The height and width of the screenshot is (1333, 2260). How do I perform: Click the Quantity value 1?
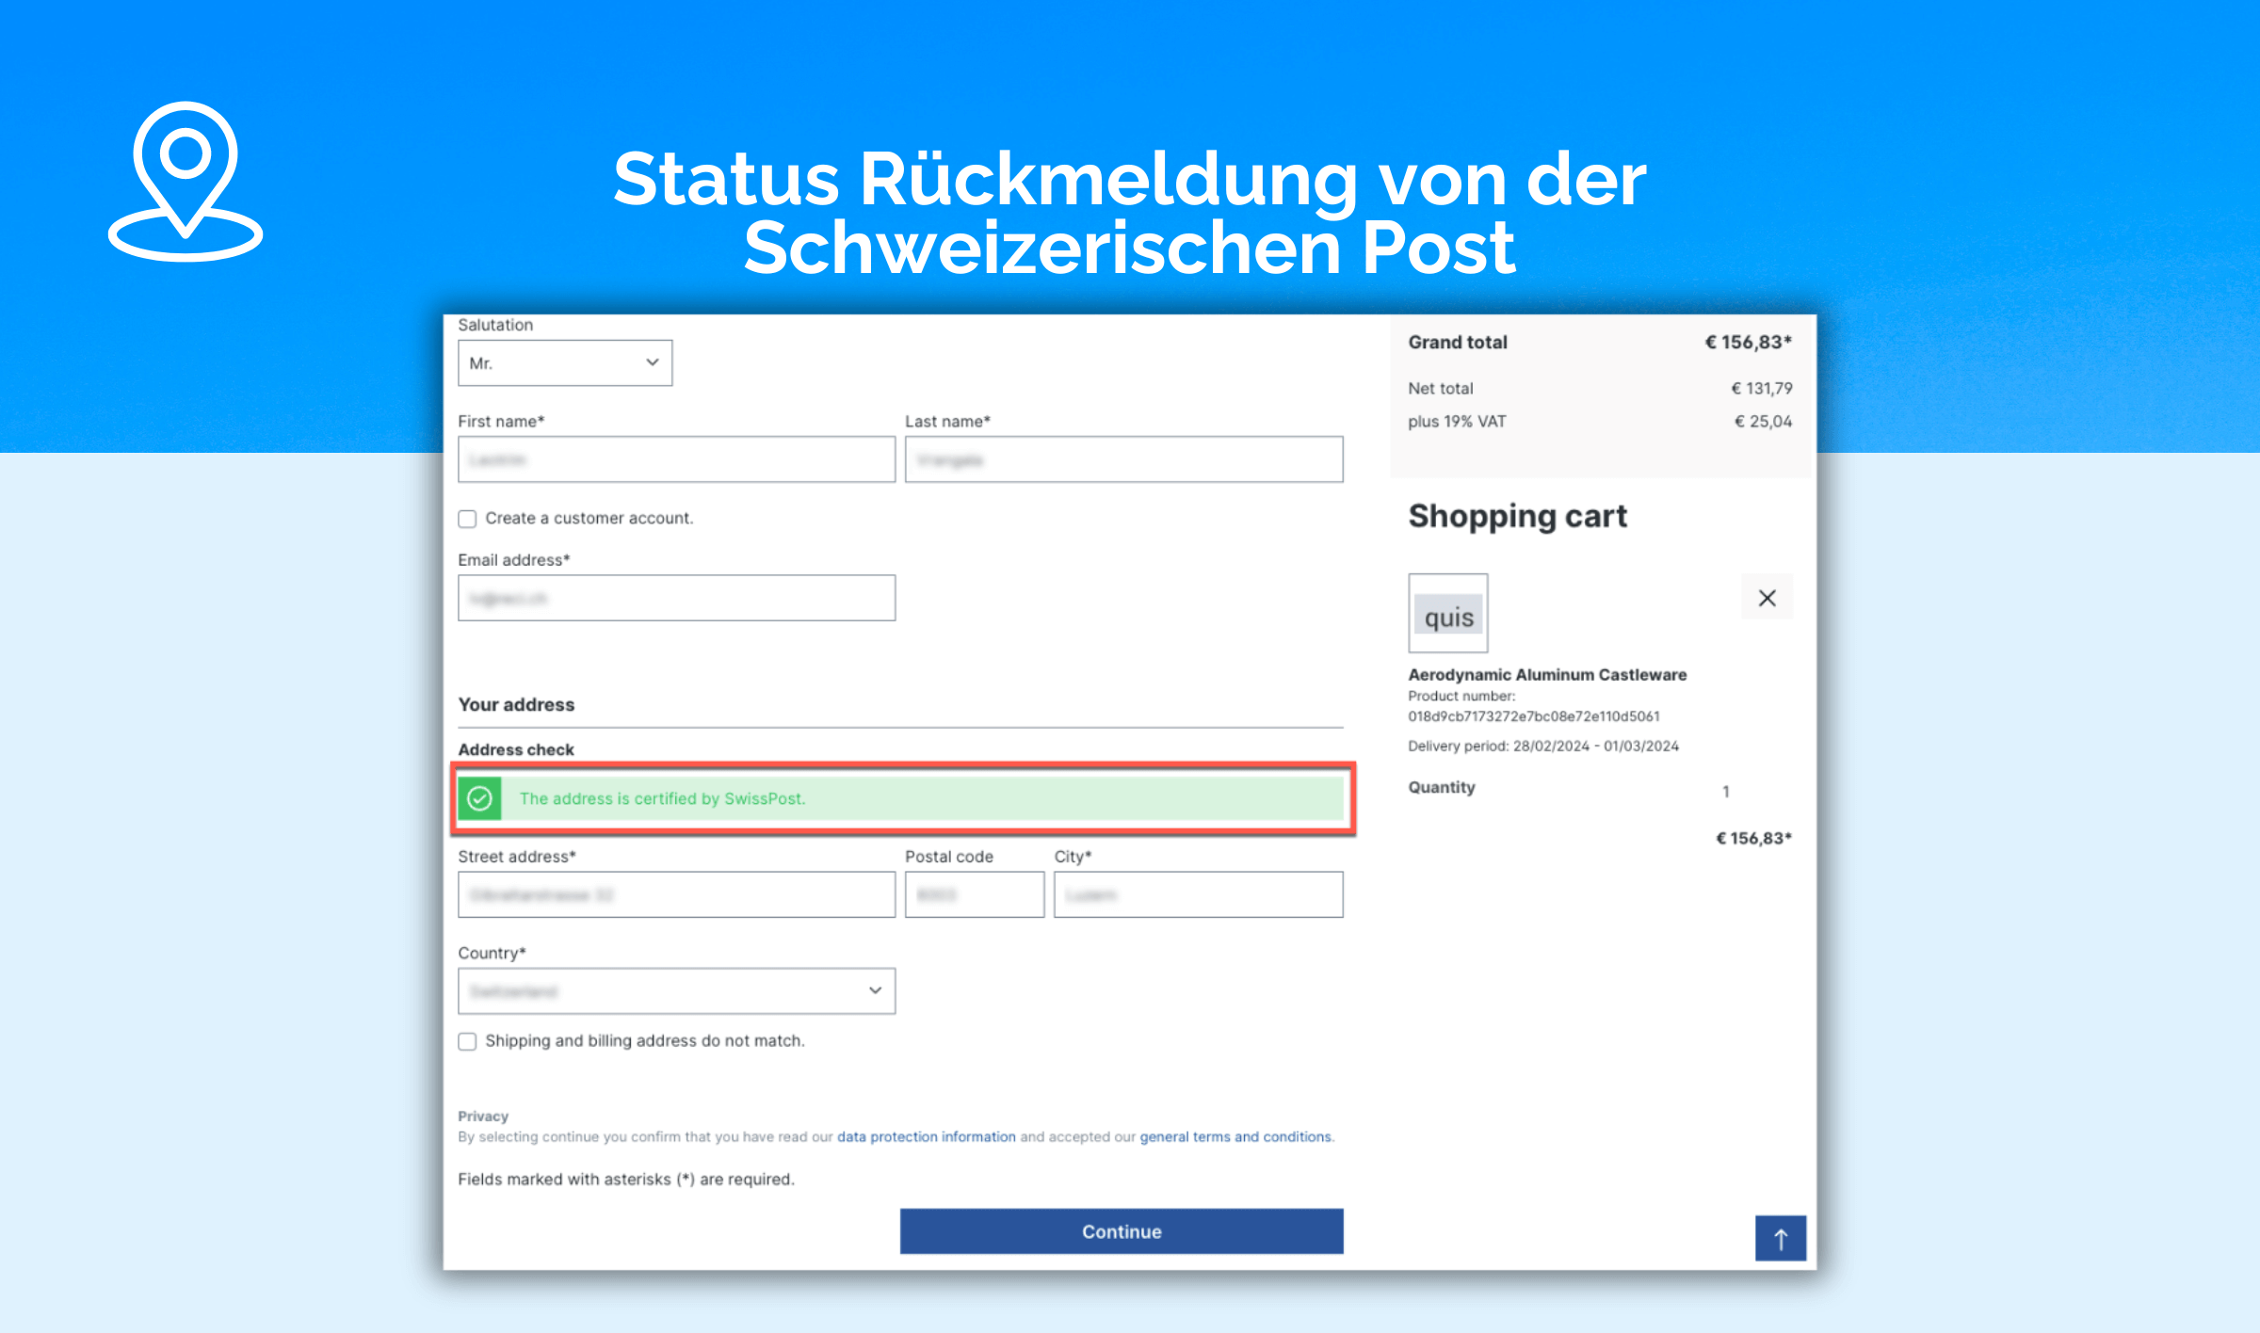coord(1726,792)
